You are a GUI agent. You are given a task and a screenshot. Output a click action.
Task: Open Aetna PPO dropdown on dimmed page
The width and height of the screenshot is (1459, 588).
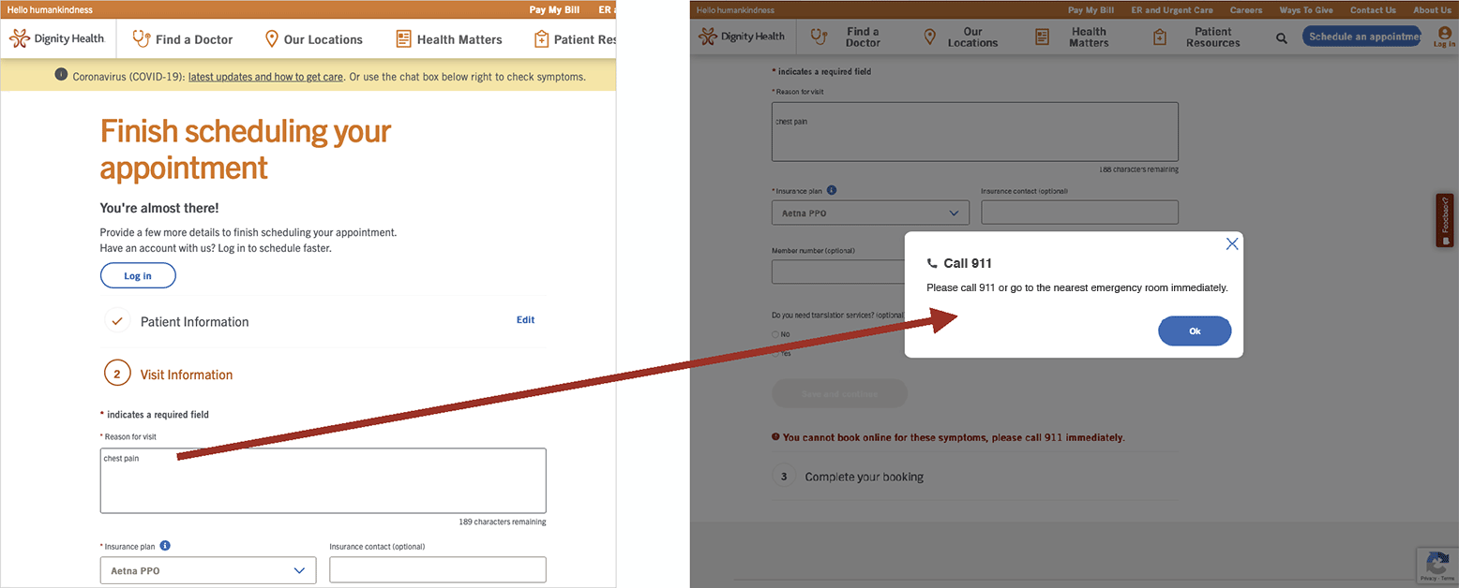[870, 213]
